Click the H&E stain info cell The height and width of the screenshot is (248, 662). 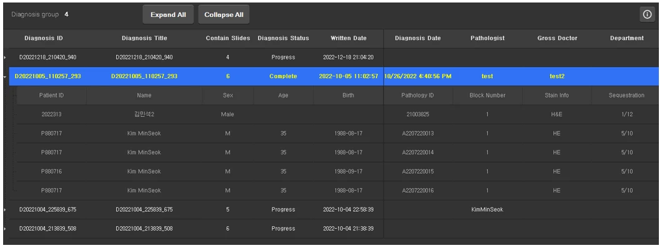[557, 114]
